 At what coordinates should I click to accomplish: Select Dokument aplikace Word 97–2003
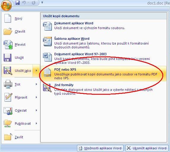click(104, 58)
